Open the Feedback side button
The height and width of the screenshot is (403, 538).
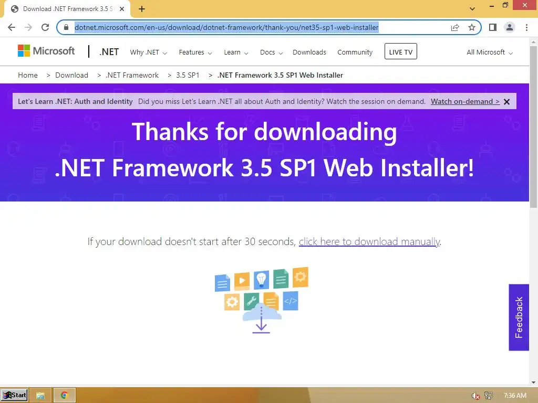(519, 317)
